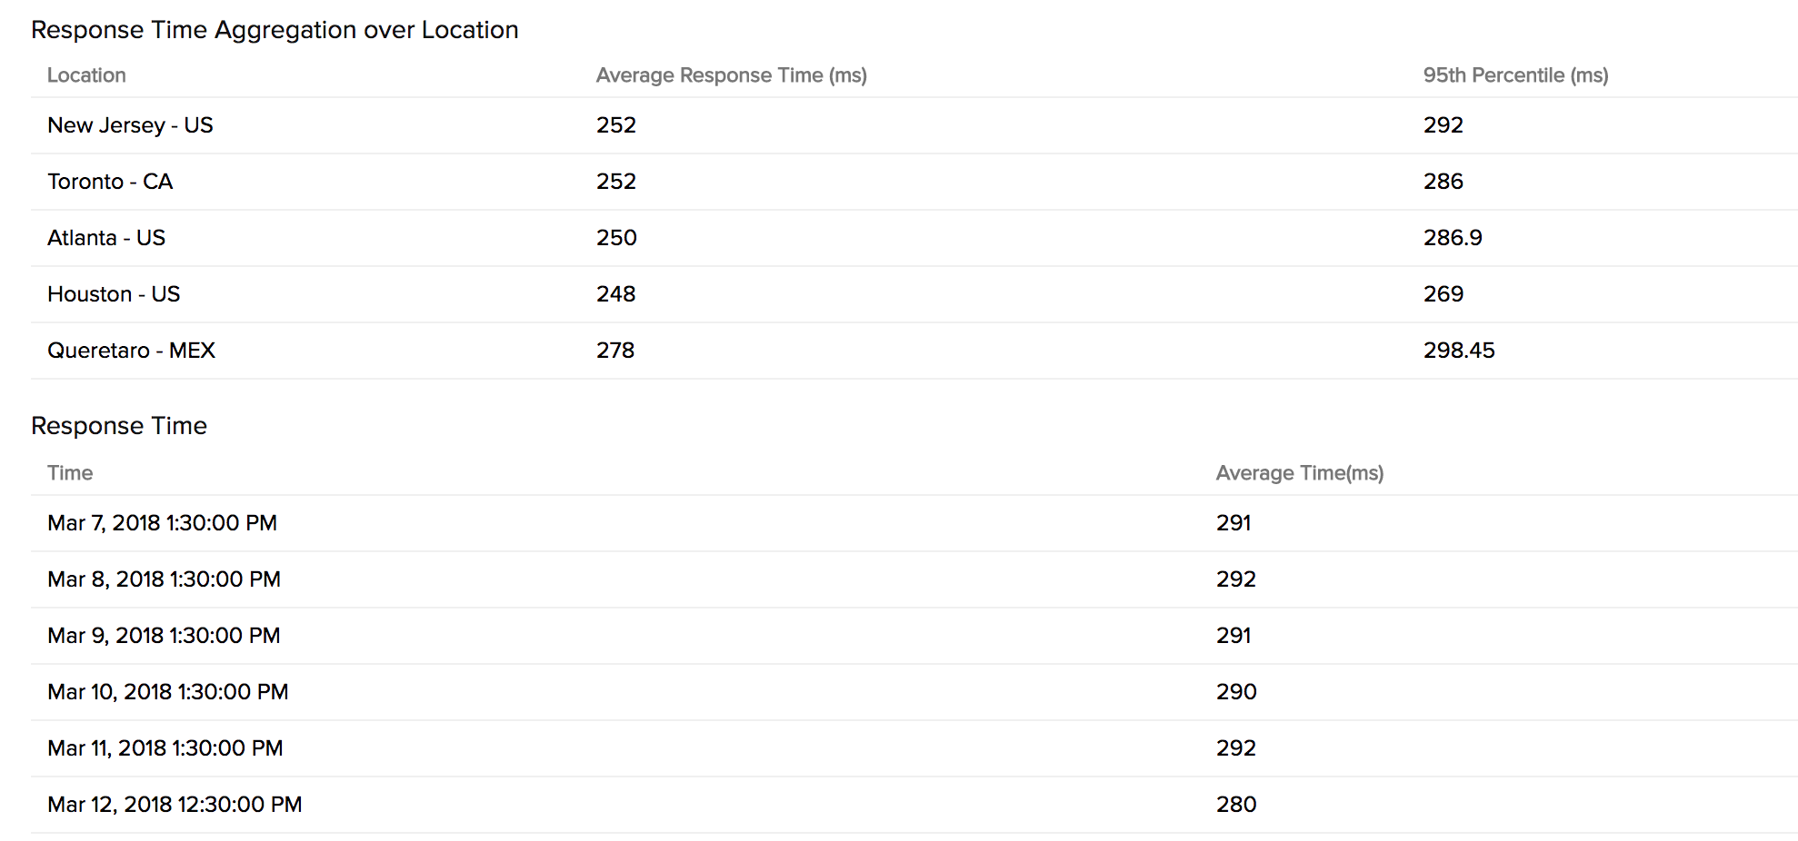Click the Mar 8, 2018 1:30:00 PM entry
The height and width of the screenshot is (841, 1798).
(164, 579)
